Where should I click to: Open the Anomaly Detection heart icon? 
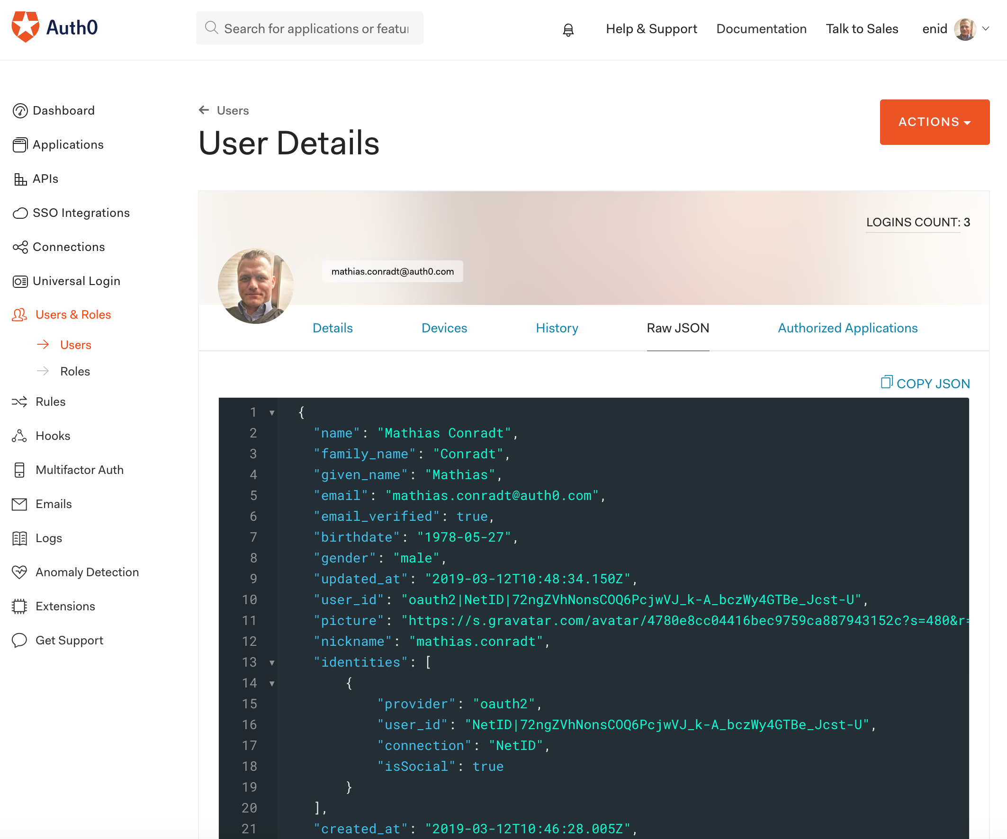tap(19, 572)
